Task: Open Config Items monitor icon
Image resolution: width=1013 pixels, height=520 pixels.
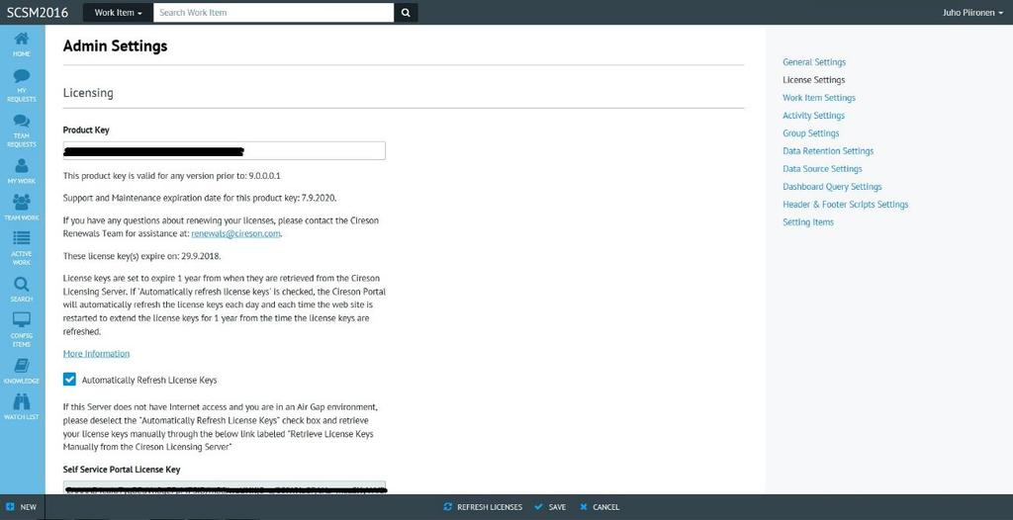Action: click(x=22, y=319)
